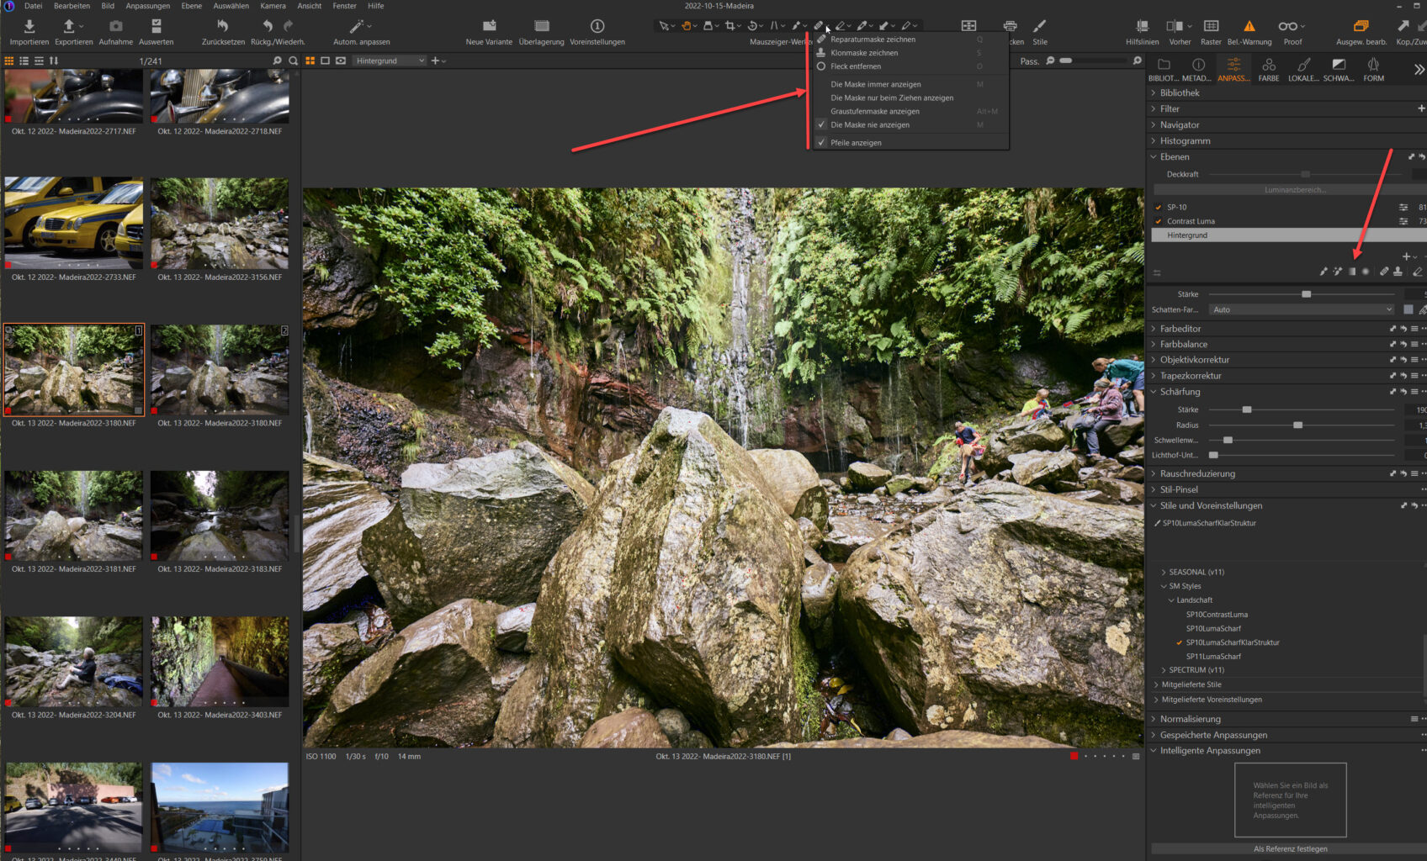Screen dimensions: 1427x861
Task: Select 'Die Maske immer anzeigen' option
Action: click(x=876, y=84)
